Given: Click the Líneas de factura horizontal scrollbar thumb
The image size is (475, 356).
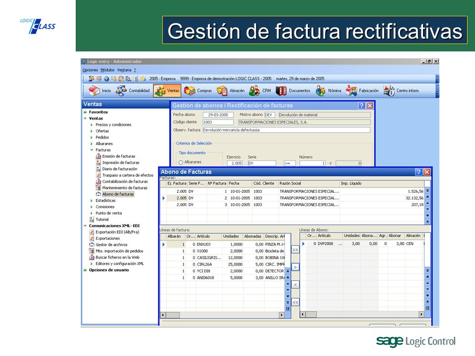Looking at the screenshot, I should (173, 315).
